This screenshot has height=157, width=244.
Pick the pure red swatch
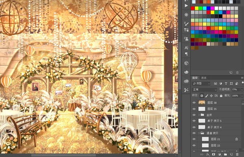tap(193, 8)
